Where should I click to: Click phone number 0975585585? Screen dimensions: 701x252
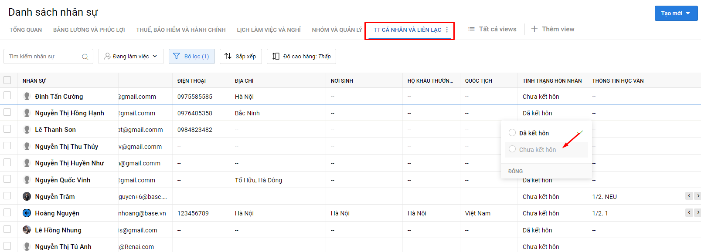195,97
